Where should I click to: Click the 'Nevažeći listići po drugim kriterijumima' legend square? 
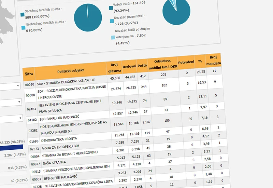click(113, 37)
